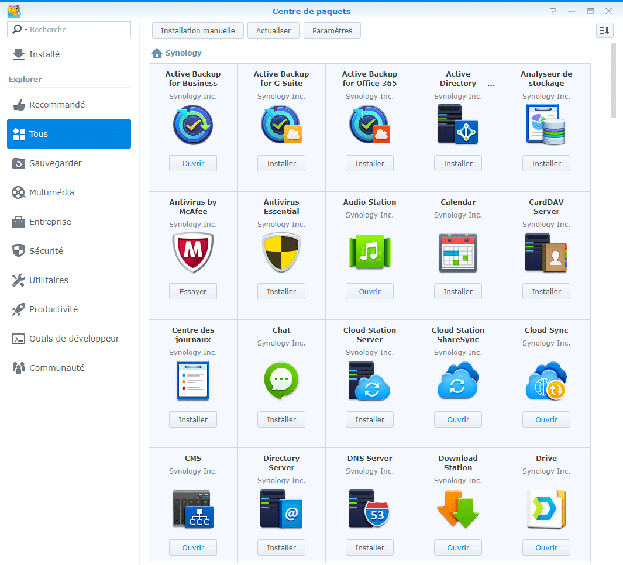623x565 pixels.
Task: Click the Active Backup for Business icon
Action: pos(193,125)
